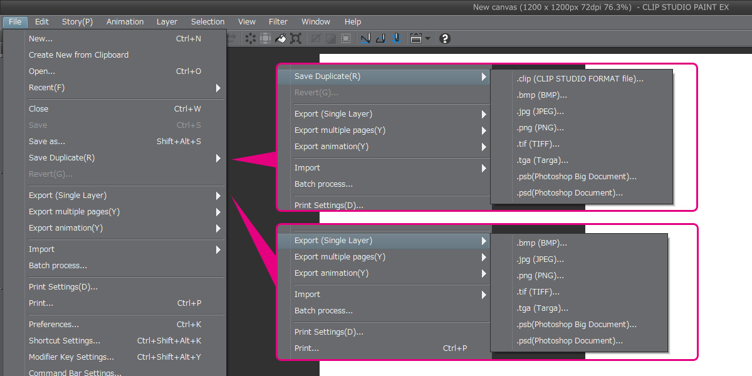The width and height of the screenshot is (752, 376).
Task: Click the Clear Outside Selection icon
Action: [266, 38]
